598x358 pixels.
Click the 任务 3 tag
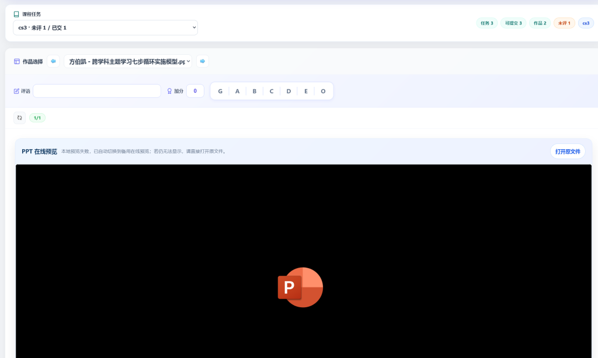point(487,23)
